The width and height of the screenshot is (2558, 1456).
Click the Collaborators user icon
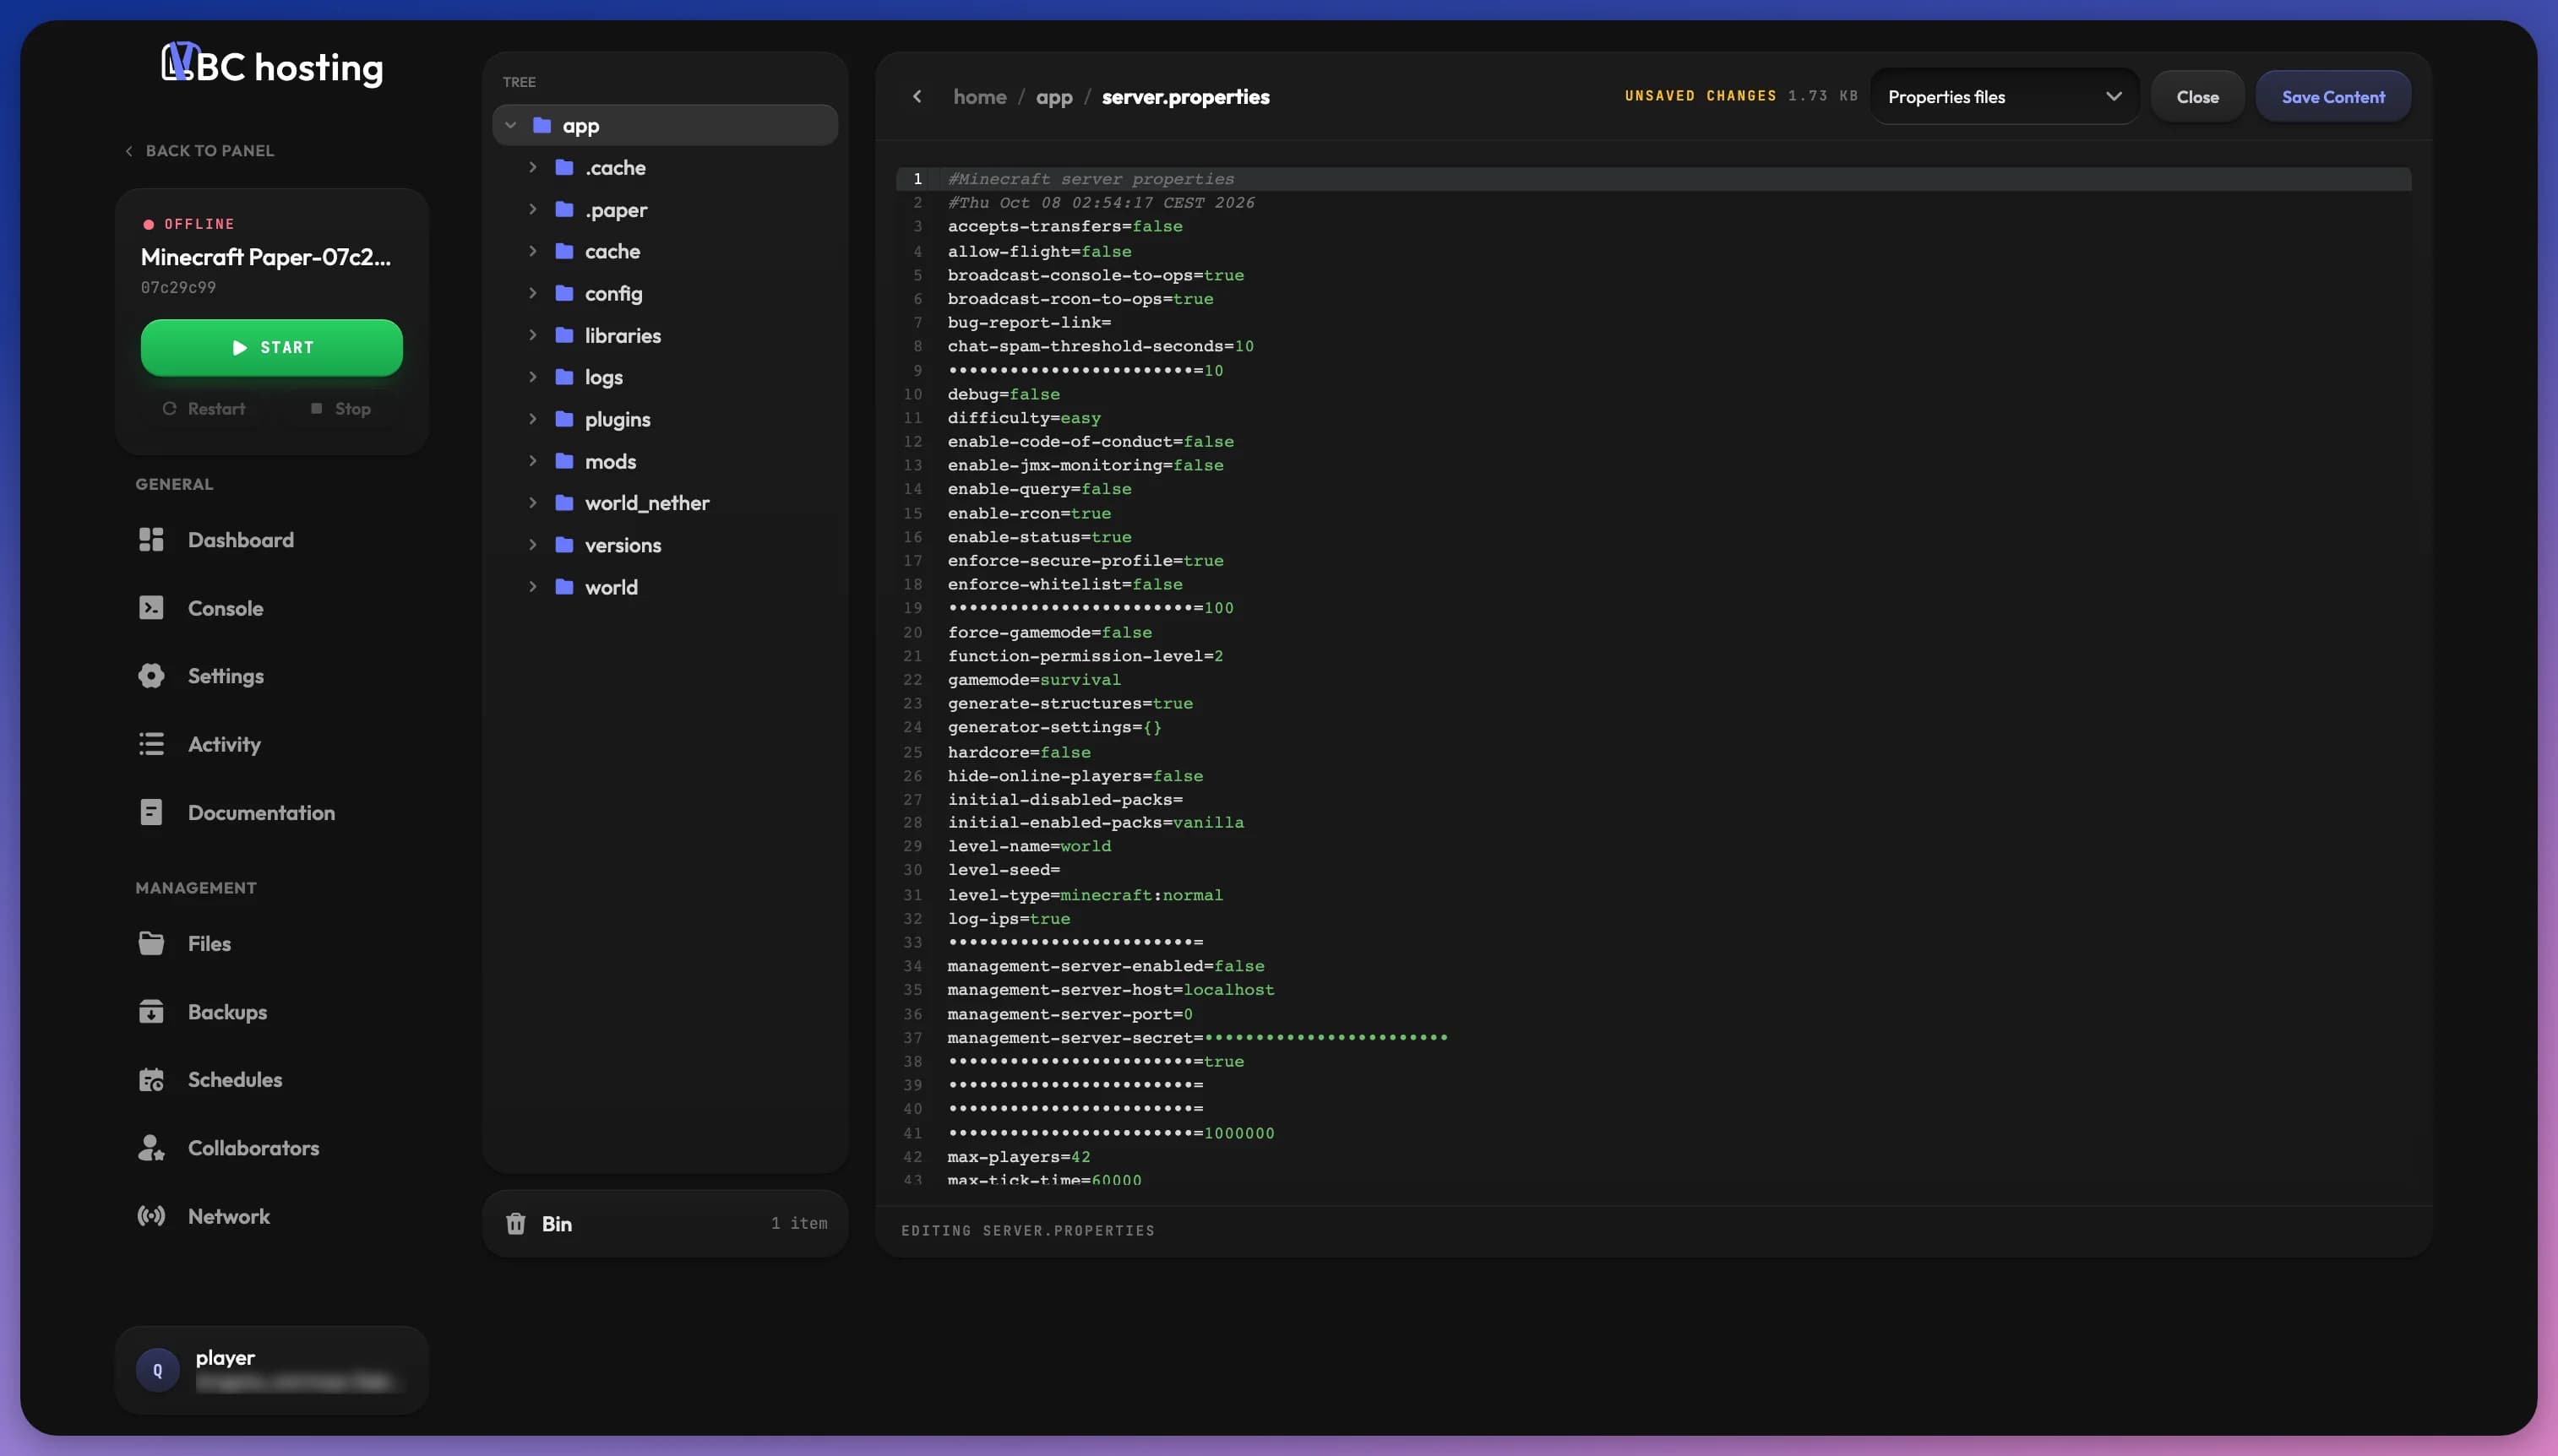(151, 1148)
